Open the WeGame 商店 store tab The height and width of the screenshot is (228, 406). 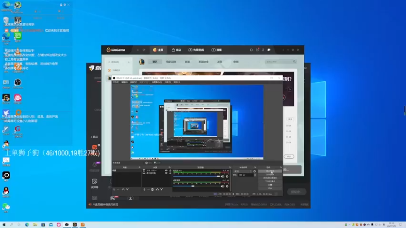click(x=176, y=50)
